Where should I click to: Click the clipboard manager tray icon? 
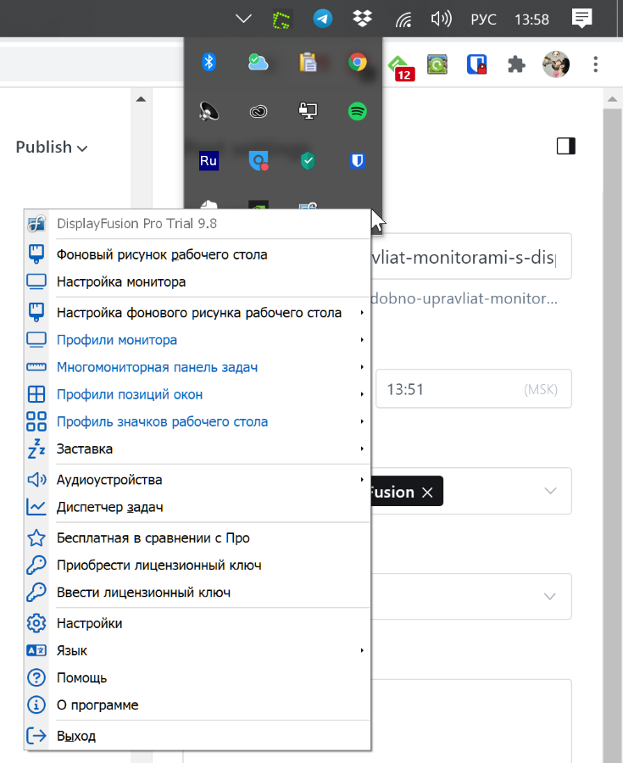308,62
